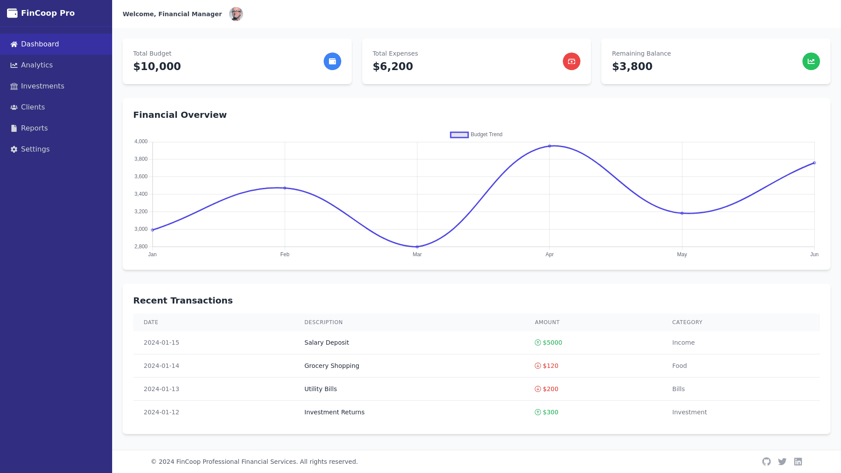This screenshot has height=473, width=841.
Task: Click the blue wallet Total Budget icon
Action: click(332, 61)
